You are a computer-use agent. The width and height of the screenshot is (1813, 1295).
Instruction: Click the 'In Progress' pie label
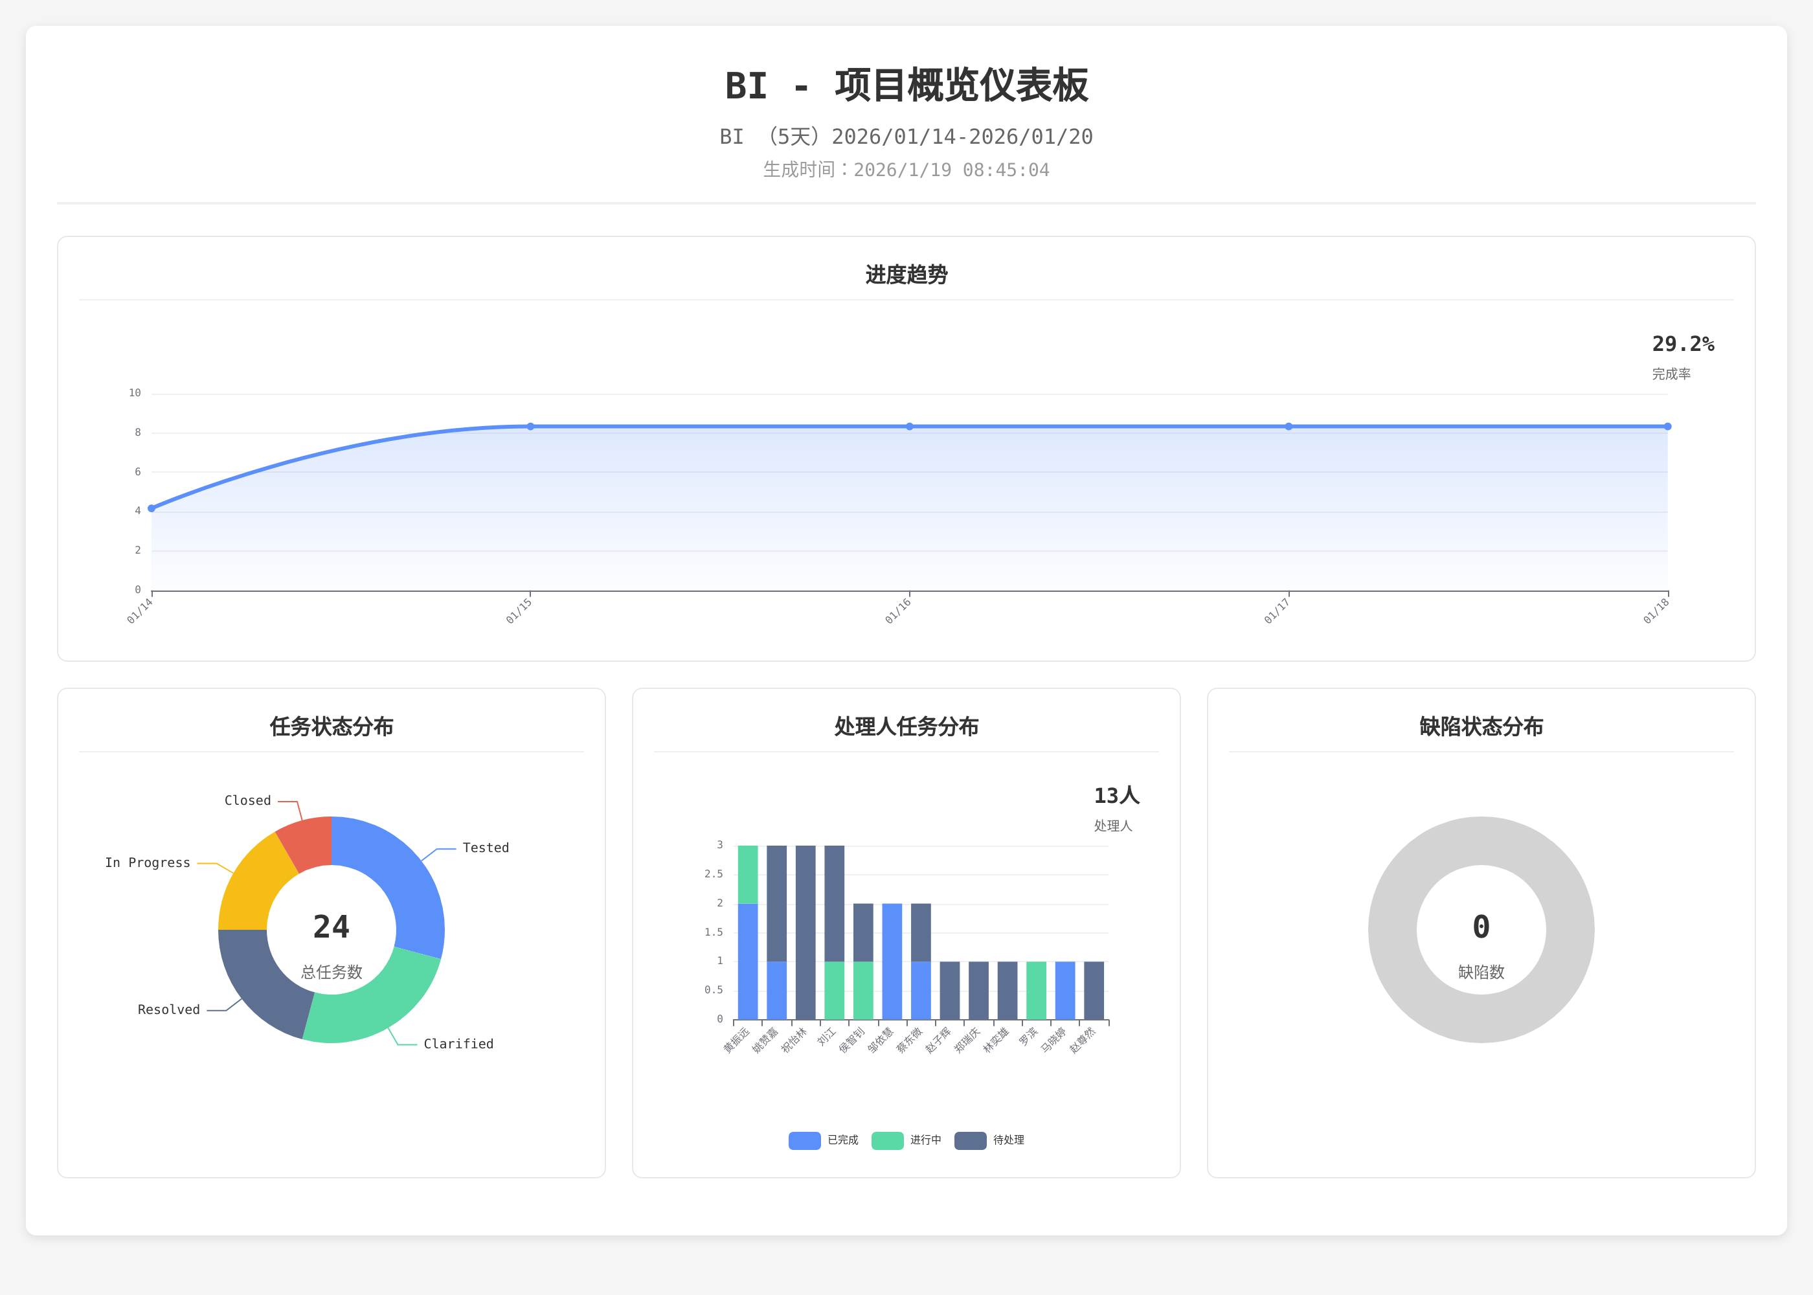click(x=148, y=863)
